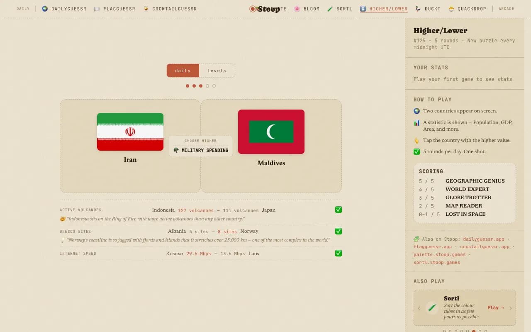Open the Arcade section
The height and width of the screenshot is (332, 531).
coord(507,9)
